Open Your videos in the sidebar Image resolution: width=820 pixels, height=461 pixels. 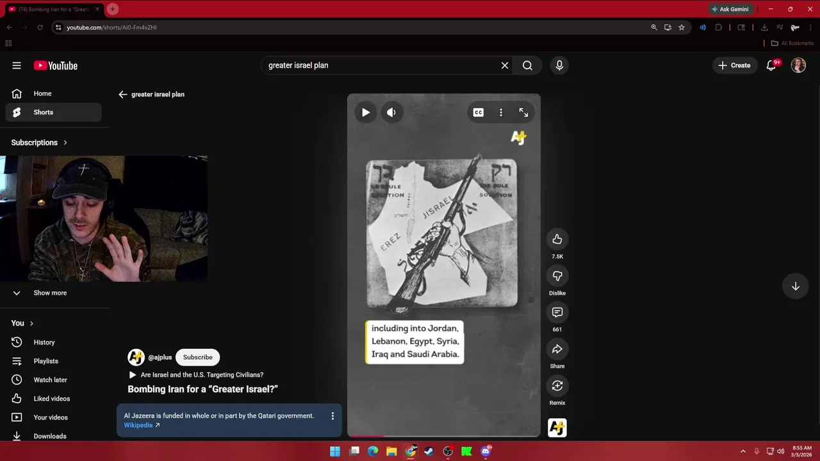click(54, 417)
